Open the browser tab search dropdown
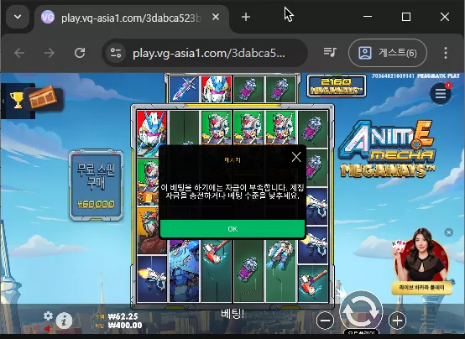 coord(18,17)
